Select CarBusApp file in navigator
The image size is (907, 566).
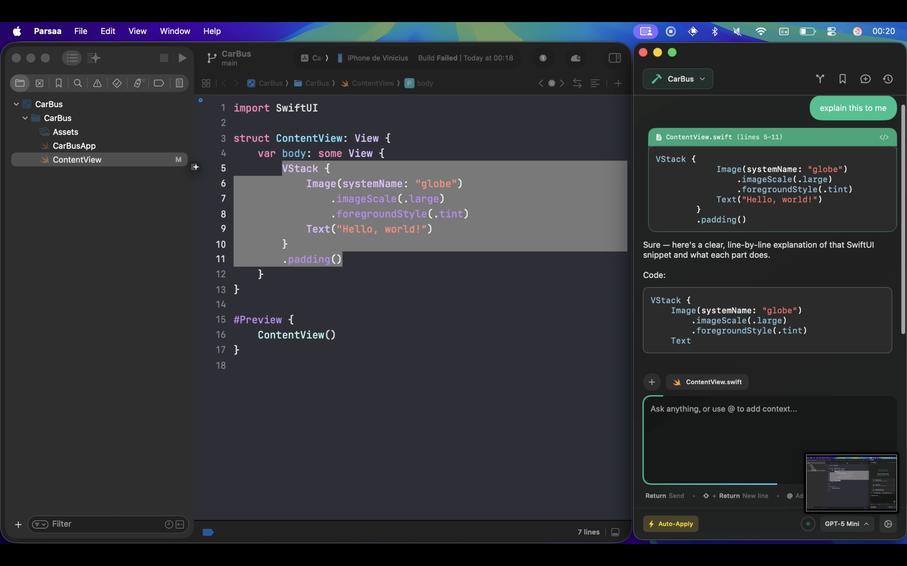coord(74,146)
